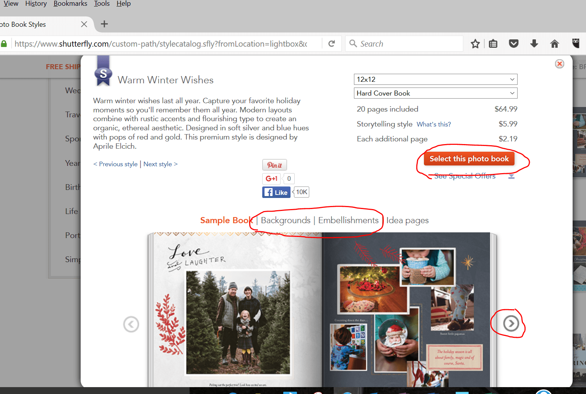The height and width of the screenshot is (394, 586).
Task: Go to Previous style link
Action: 115,164
